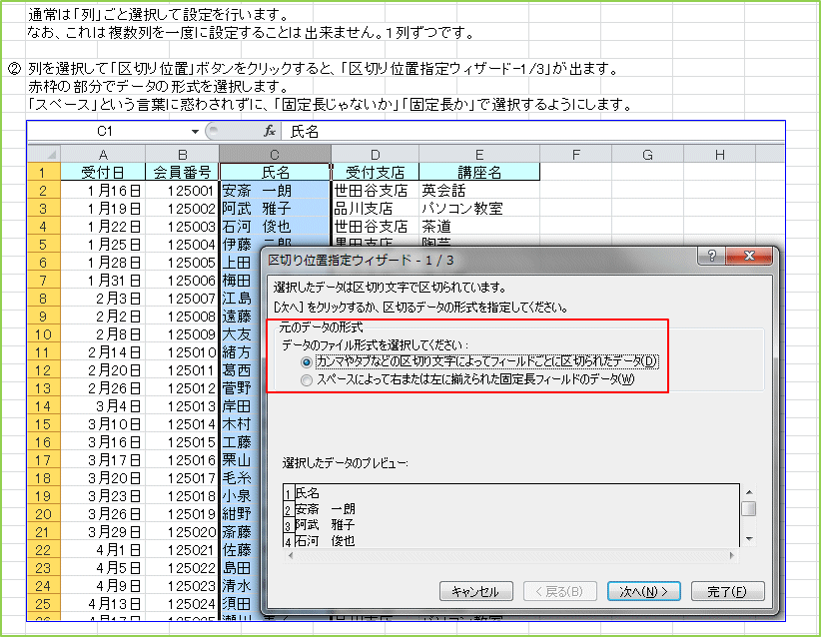Select column B header
Viewport: 821px width, 637px height.
coord(182,155)
